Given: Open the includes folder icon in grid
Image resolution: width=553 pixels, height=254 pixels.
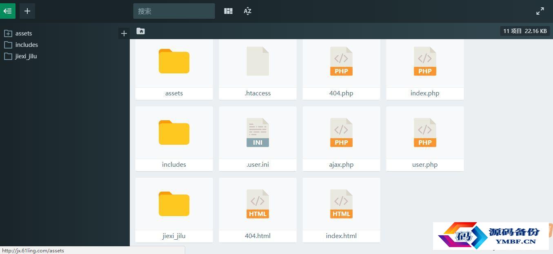Looking at the screenshot, I should click(174, 133).
